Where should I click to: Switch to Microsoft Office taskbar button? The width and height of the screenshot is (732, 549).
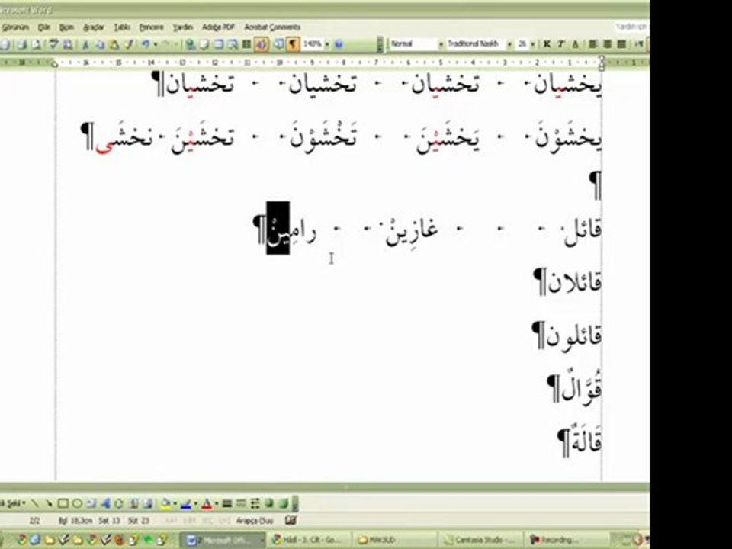pyautogui.click(x=223, y=540)
